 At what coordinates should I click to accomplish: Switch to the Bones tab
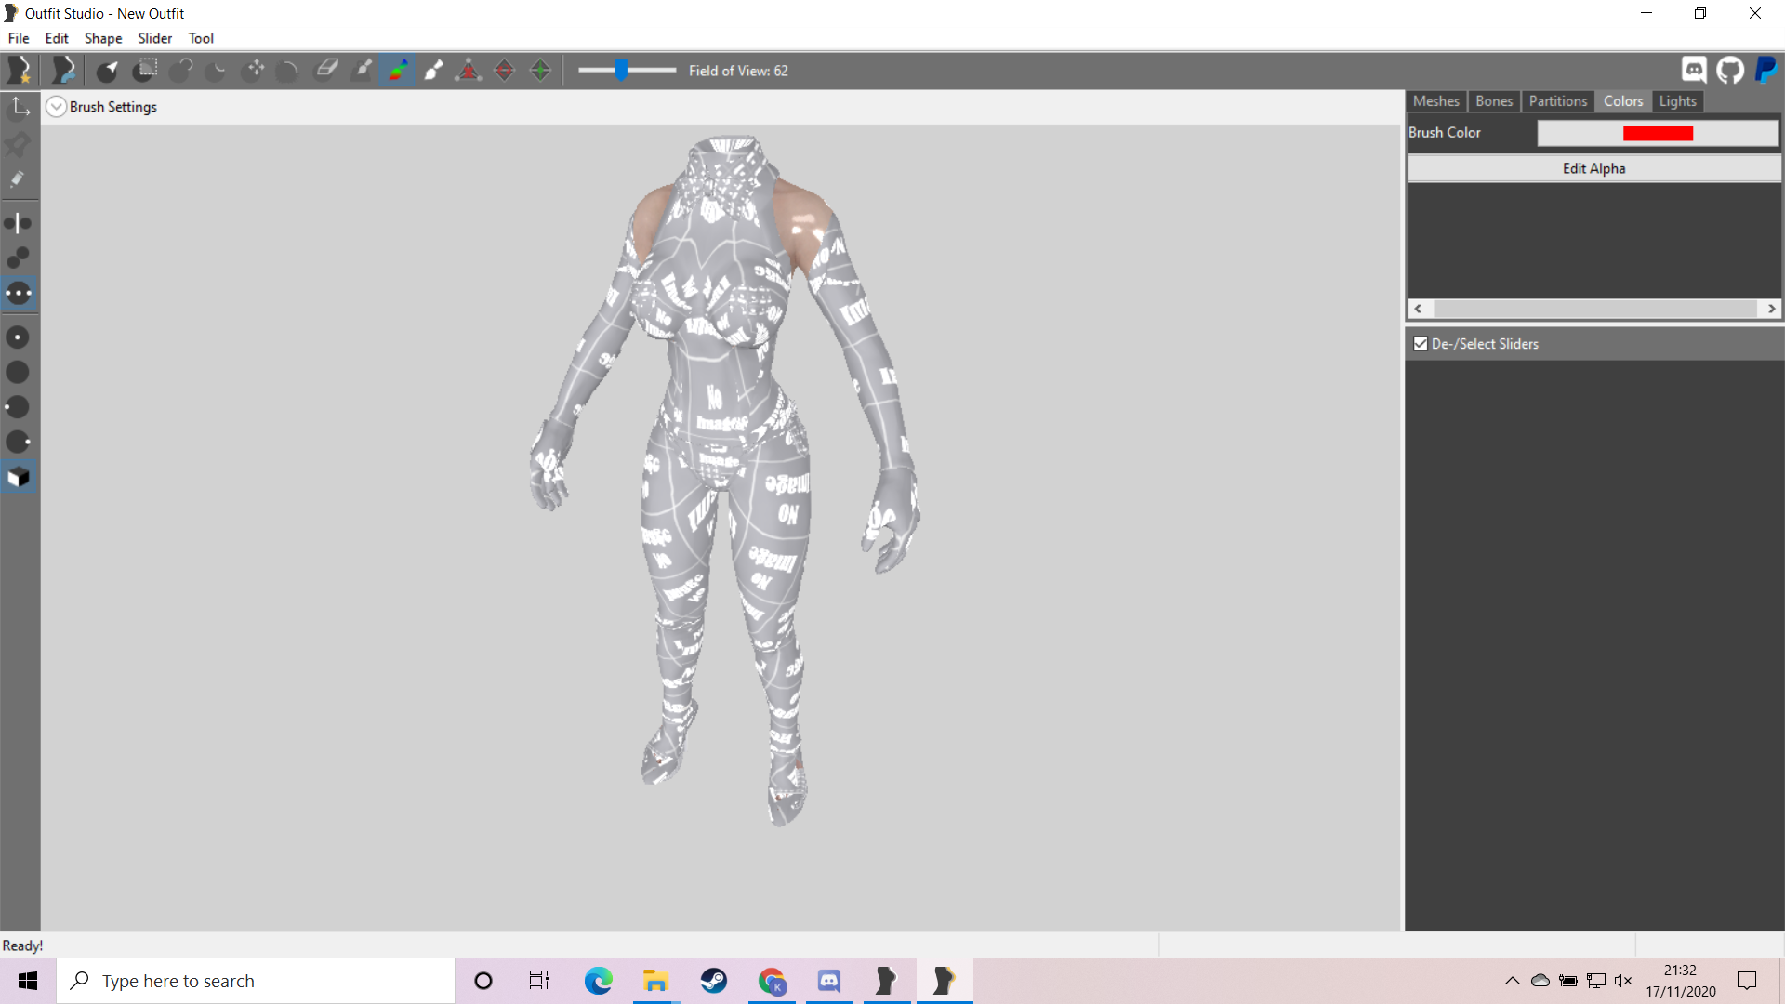[1494, 101]
